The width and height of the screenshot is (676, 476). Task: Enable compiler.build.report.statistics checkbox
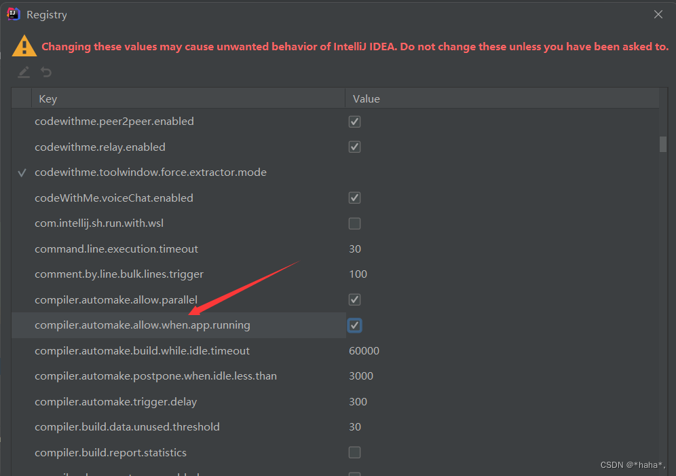354,452
